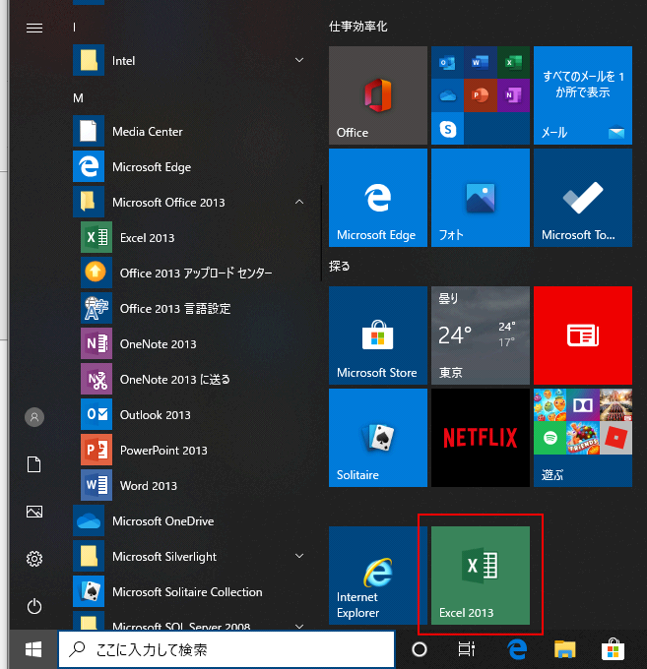The image size is (647, 669).
Task: Open Excel in the Office apps tile
Action: point(513,62)
